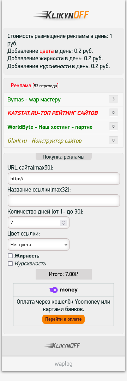
Task: Click the KlikynOFF header logo
Action: pos(61,15)
